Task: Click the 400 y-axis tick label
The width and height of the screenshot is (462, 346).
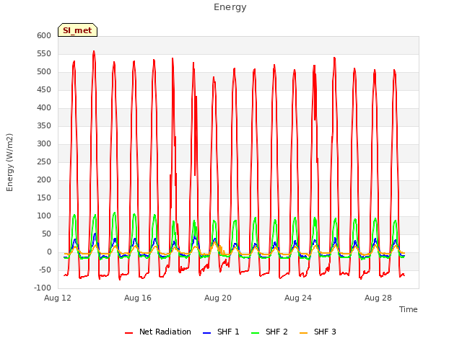Action: pyautogui.click(x=44, y=108)
